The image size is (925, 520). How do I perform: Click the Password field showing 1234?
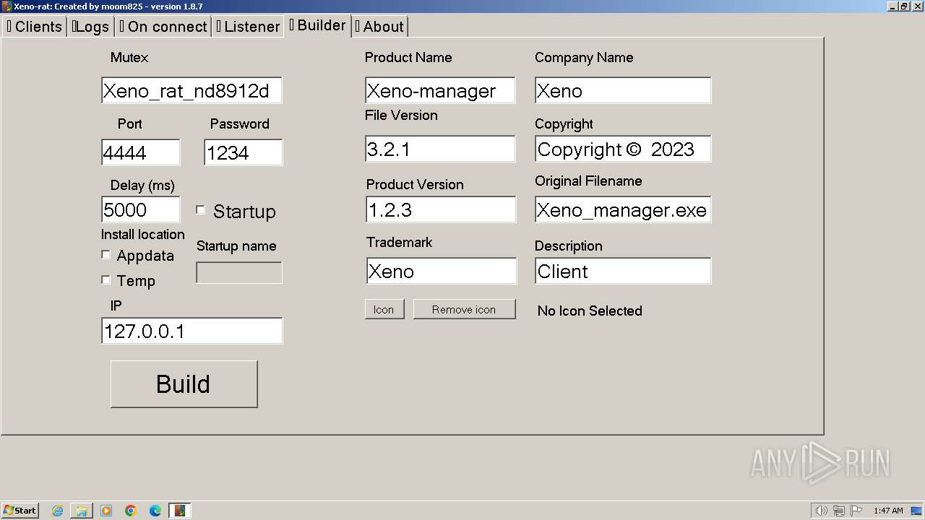(x=244, y=152)
